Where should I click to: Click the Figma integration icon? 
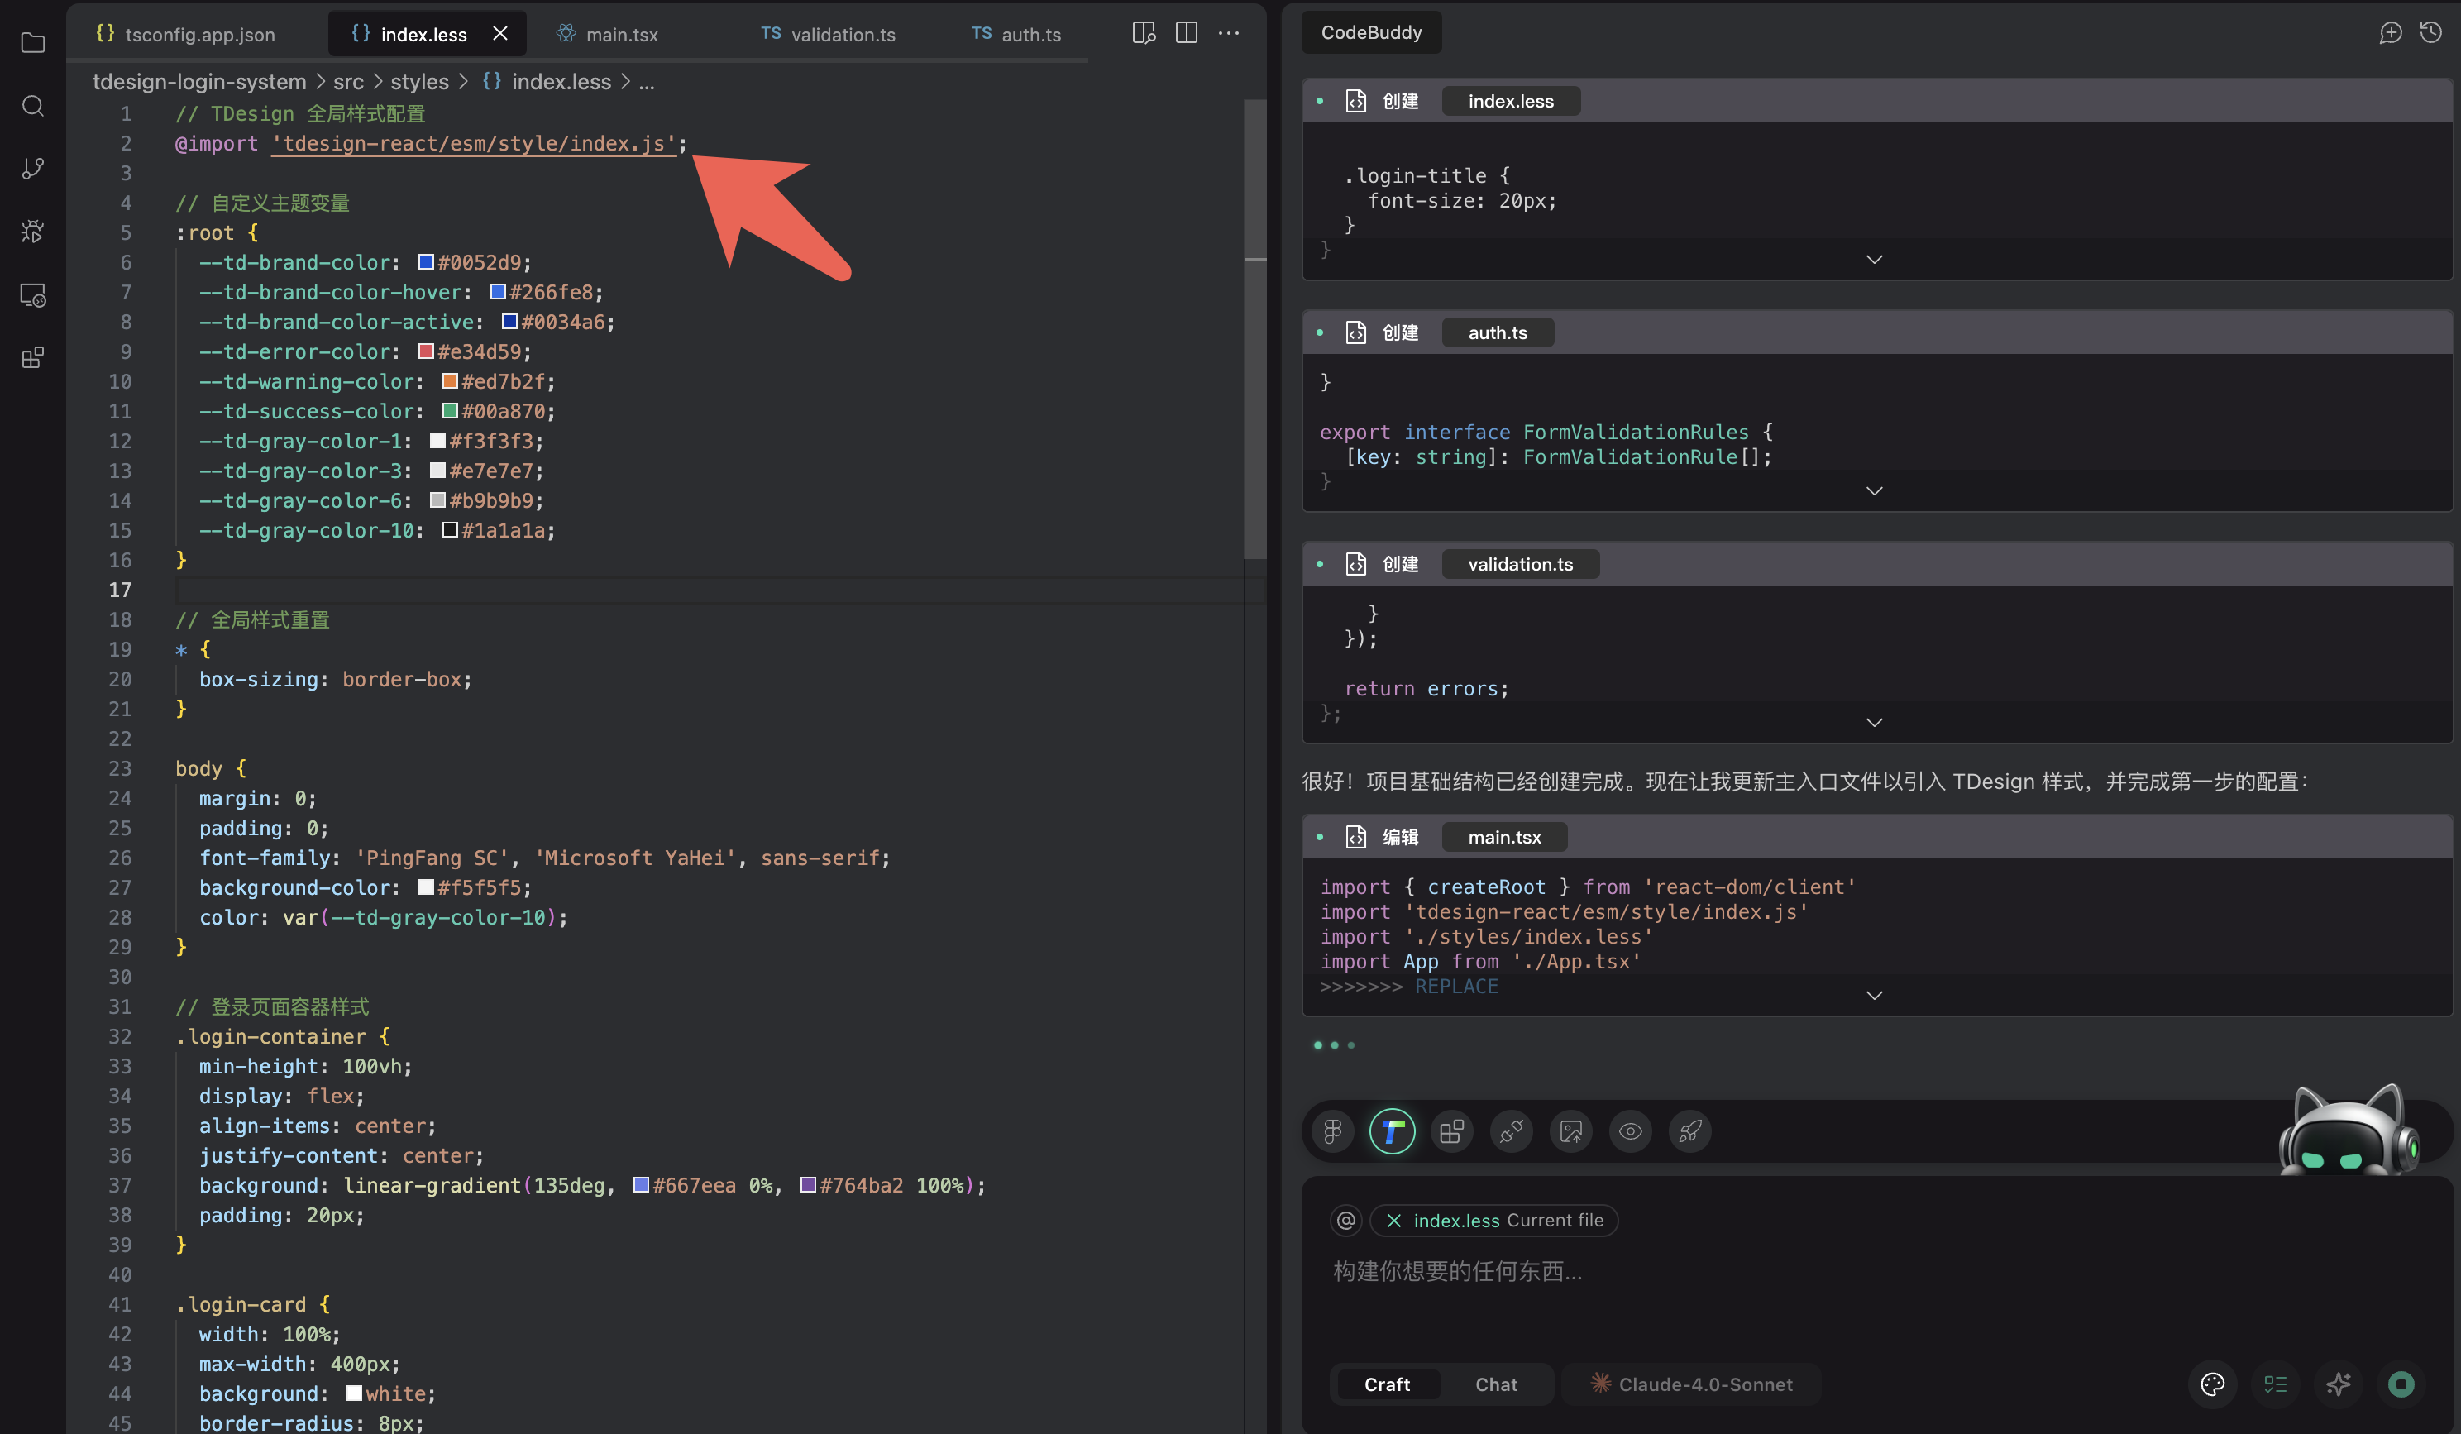coord(1332,1131)
